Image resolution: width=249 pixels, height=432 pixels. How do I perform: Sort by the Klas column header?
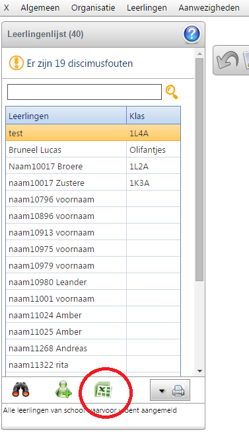[153, 116]
